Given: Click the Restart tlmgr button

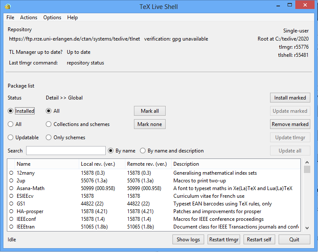Looking at the screenshot, I should (x=224, y=240).
